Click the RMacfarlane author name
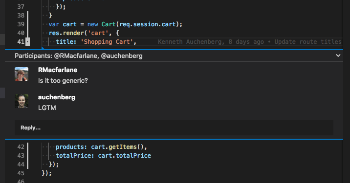This screenshot has width=350, height=183. tap(58, 70)
